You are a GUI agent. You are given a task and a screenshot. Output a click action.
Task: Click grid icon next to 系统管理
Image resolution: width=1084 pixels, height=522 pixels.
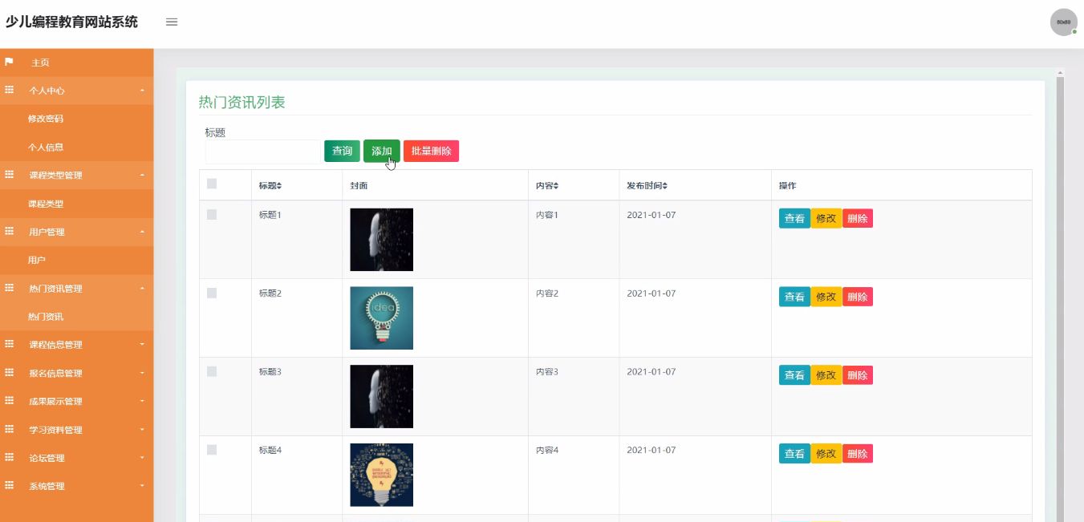coord(10,486)
